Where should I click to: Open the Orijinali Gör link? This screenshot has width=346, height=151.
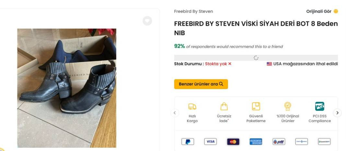pyautogui.click(x=318, y=11)
